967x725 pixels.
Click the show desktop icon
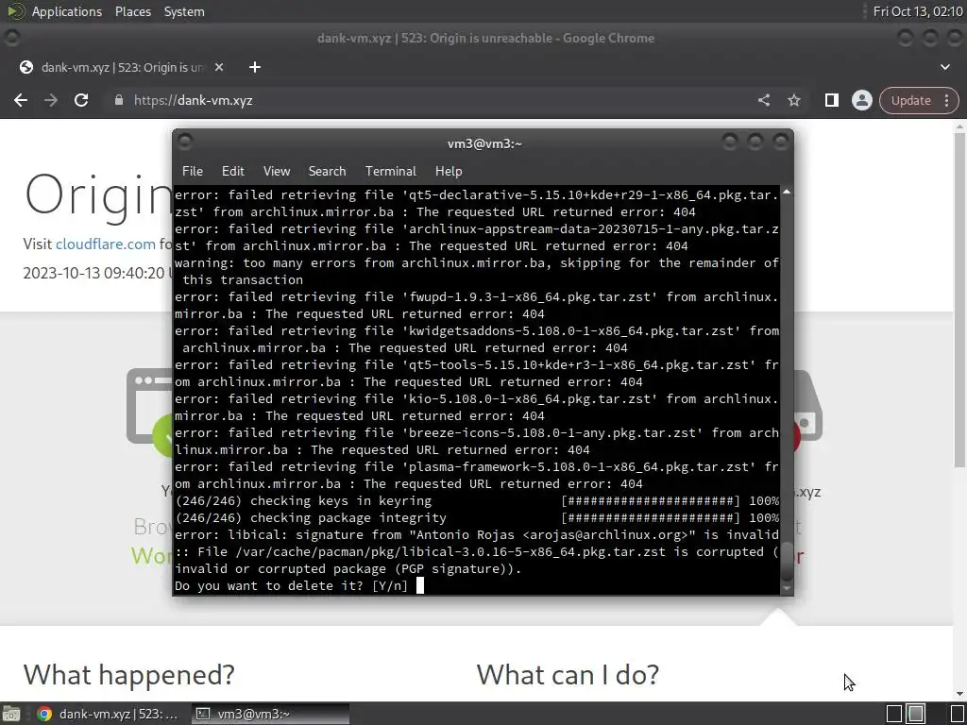[x=10, y=714]
